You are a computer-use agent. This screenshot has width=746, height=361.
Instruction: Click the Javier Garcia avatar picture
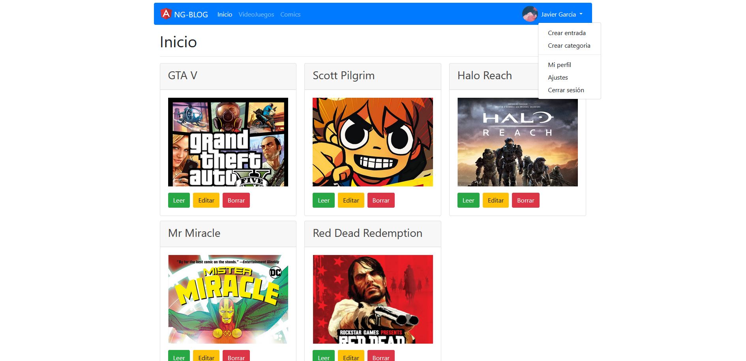[x=530, y=14]
